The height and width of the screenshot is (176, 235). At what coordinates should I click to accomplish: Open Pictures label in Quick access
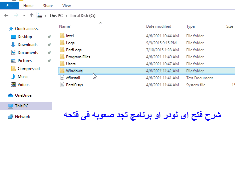25,61
